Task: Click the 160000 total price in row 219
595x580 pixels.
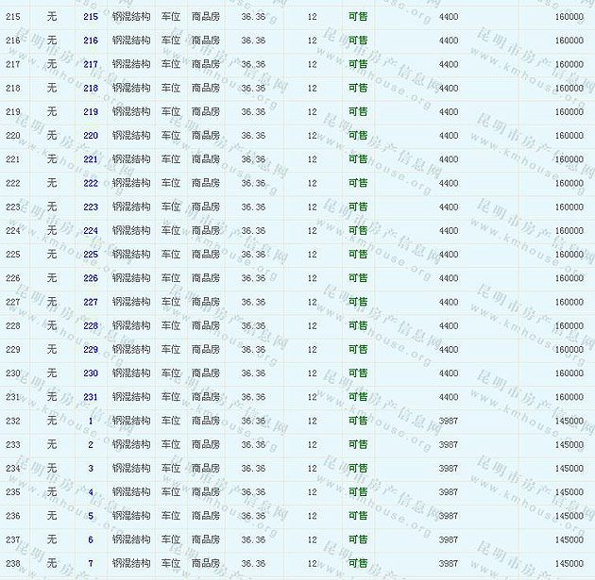Action: point(569,112)
